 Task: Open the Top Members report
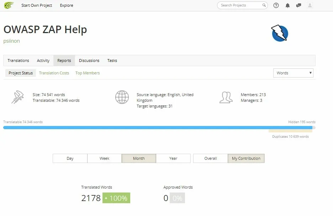88,73
